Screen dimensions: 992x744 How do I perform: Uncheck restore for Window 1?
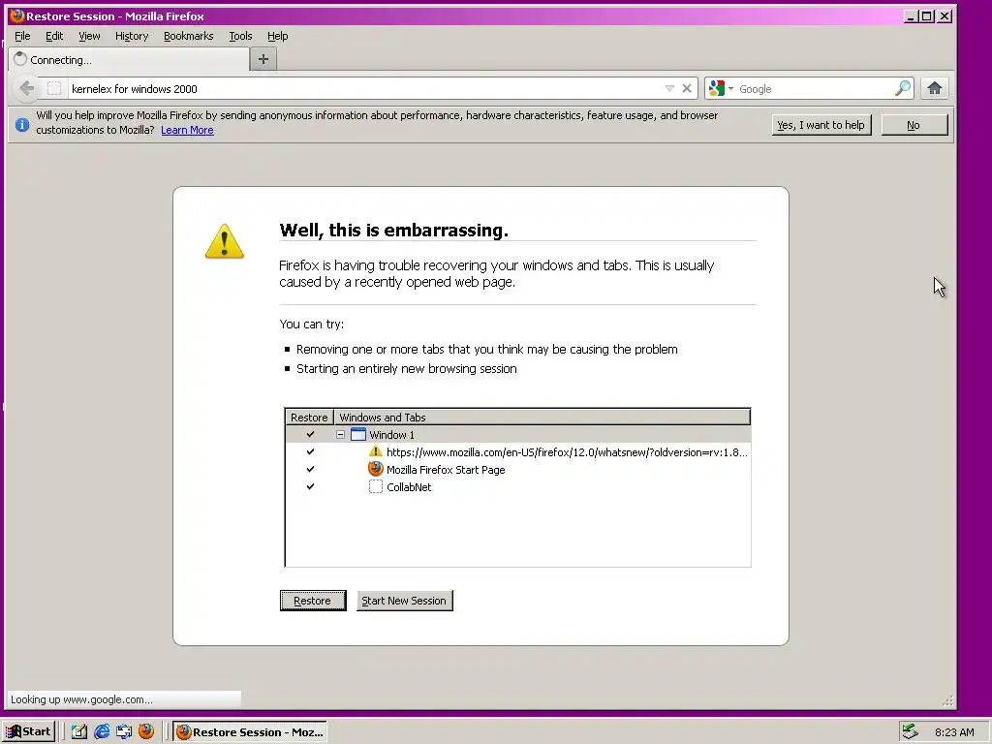pyautogui.click(x=310, y=435)
